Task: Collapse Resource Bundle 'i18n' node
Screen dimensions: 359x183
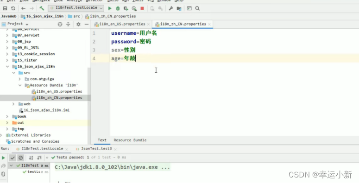Action: (20, 85)
